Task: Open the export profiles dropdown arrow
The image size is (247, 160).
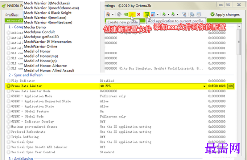Action: point(168,14)
